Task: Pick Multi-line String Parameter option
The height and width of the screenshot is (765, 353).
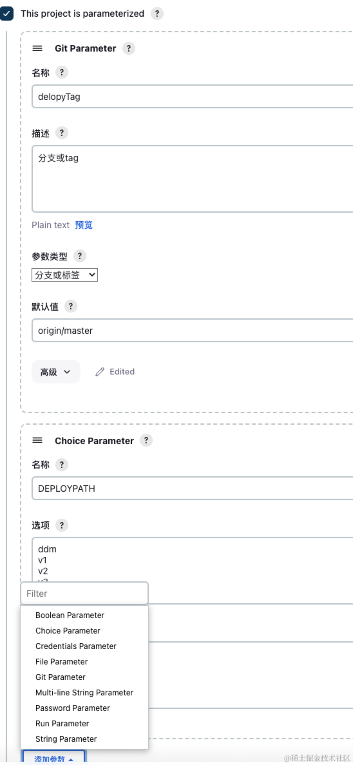Action: [84, 692]
